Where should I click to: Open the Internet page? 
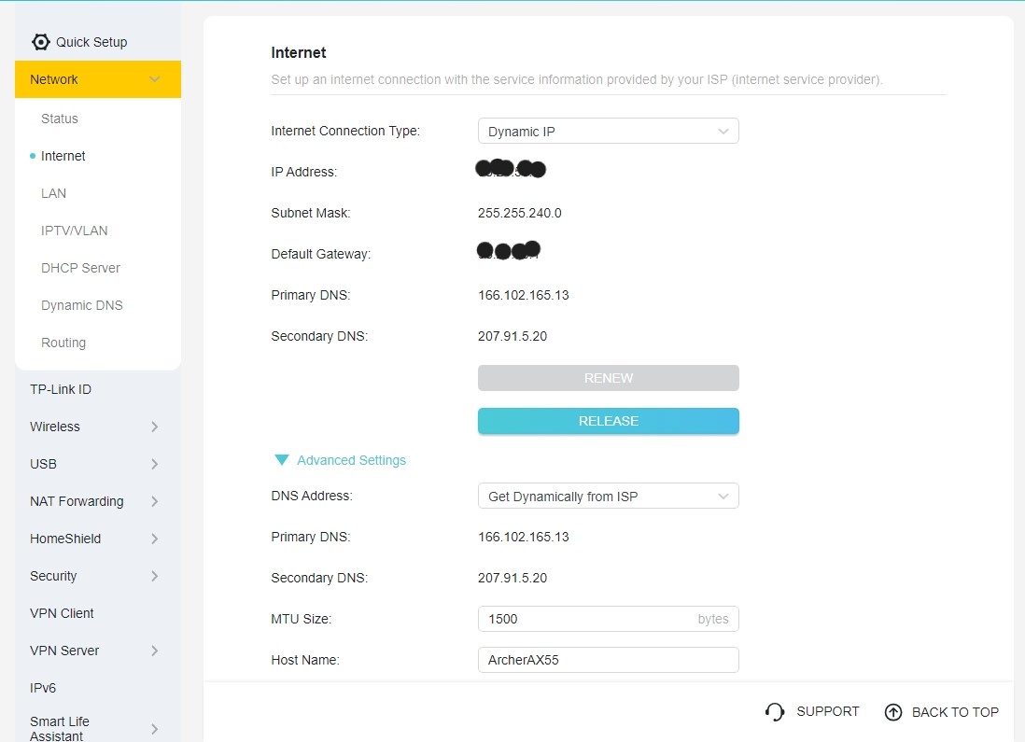point(63,156)
